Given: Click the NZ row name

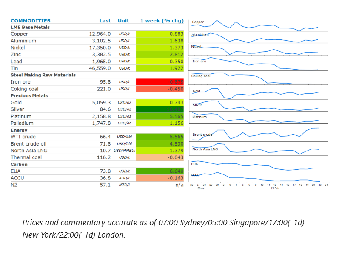Looking at the screenshot, I should point(14,185).
